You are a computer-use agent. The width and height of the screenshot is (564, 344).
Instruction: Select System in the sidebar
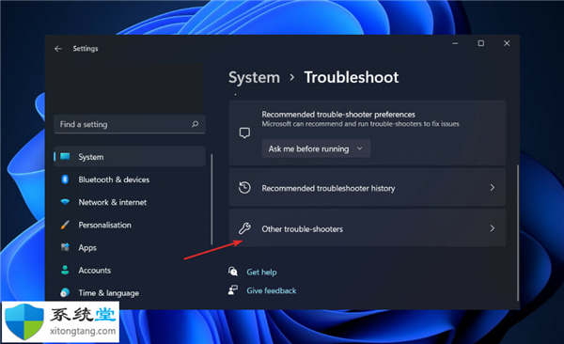tap(130, 157)
